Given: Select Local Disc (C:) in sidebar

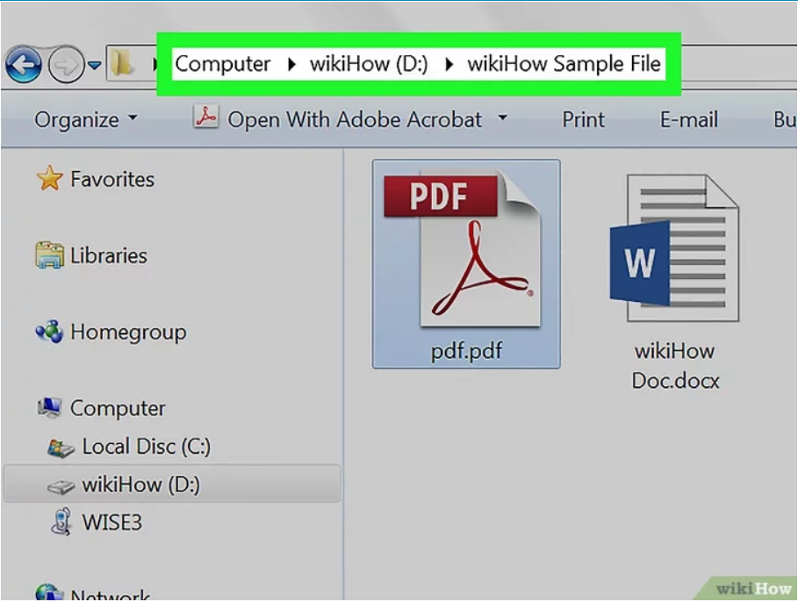Looking at the screenshot, I should pyautogui.click(x=146, y=447).
